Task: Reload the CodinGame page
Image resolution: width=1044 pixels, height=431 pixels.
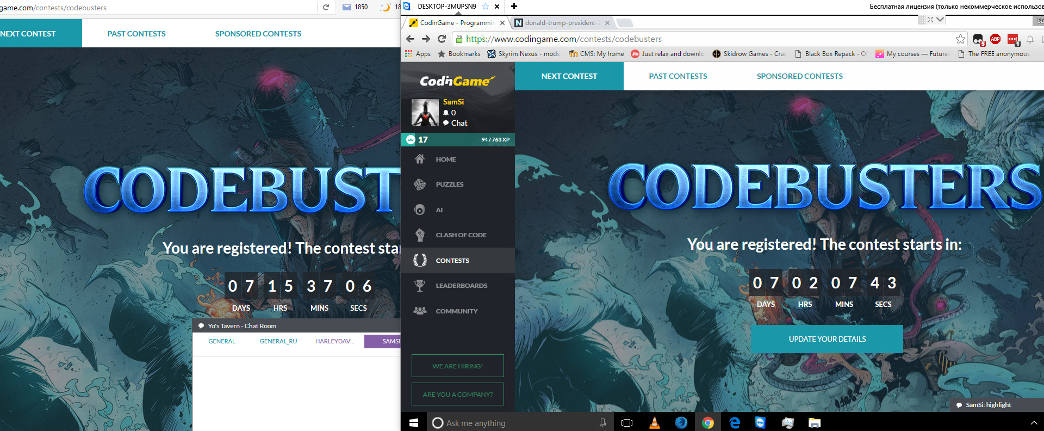Action: (442, 39)
